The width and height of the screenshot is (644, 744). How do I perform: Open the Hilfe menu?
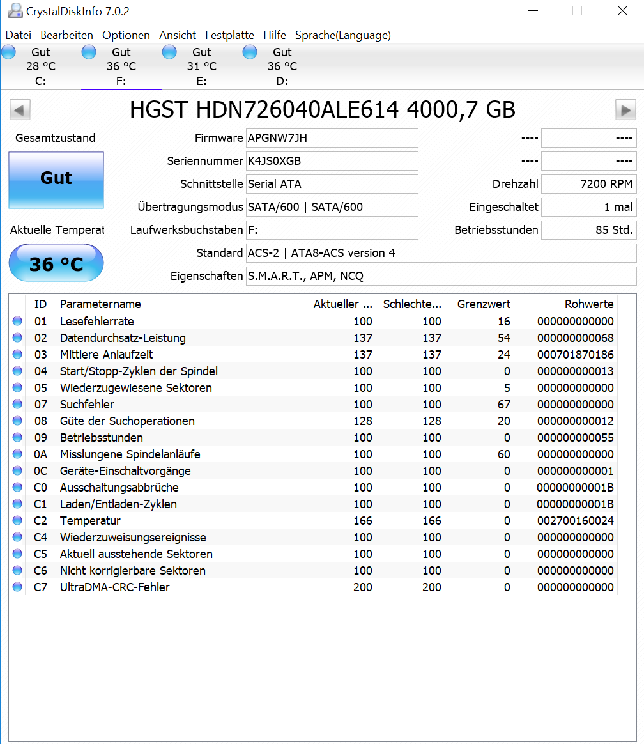click(275, 35)
